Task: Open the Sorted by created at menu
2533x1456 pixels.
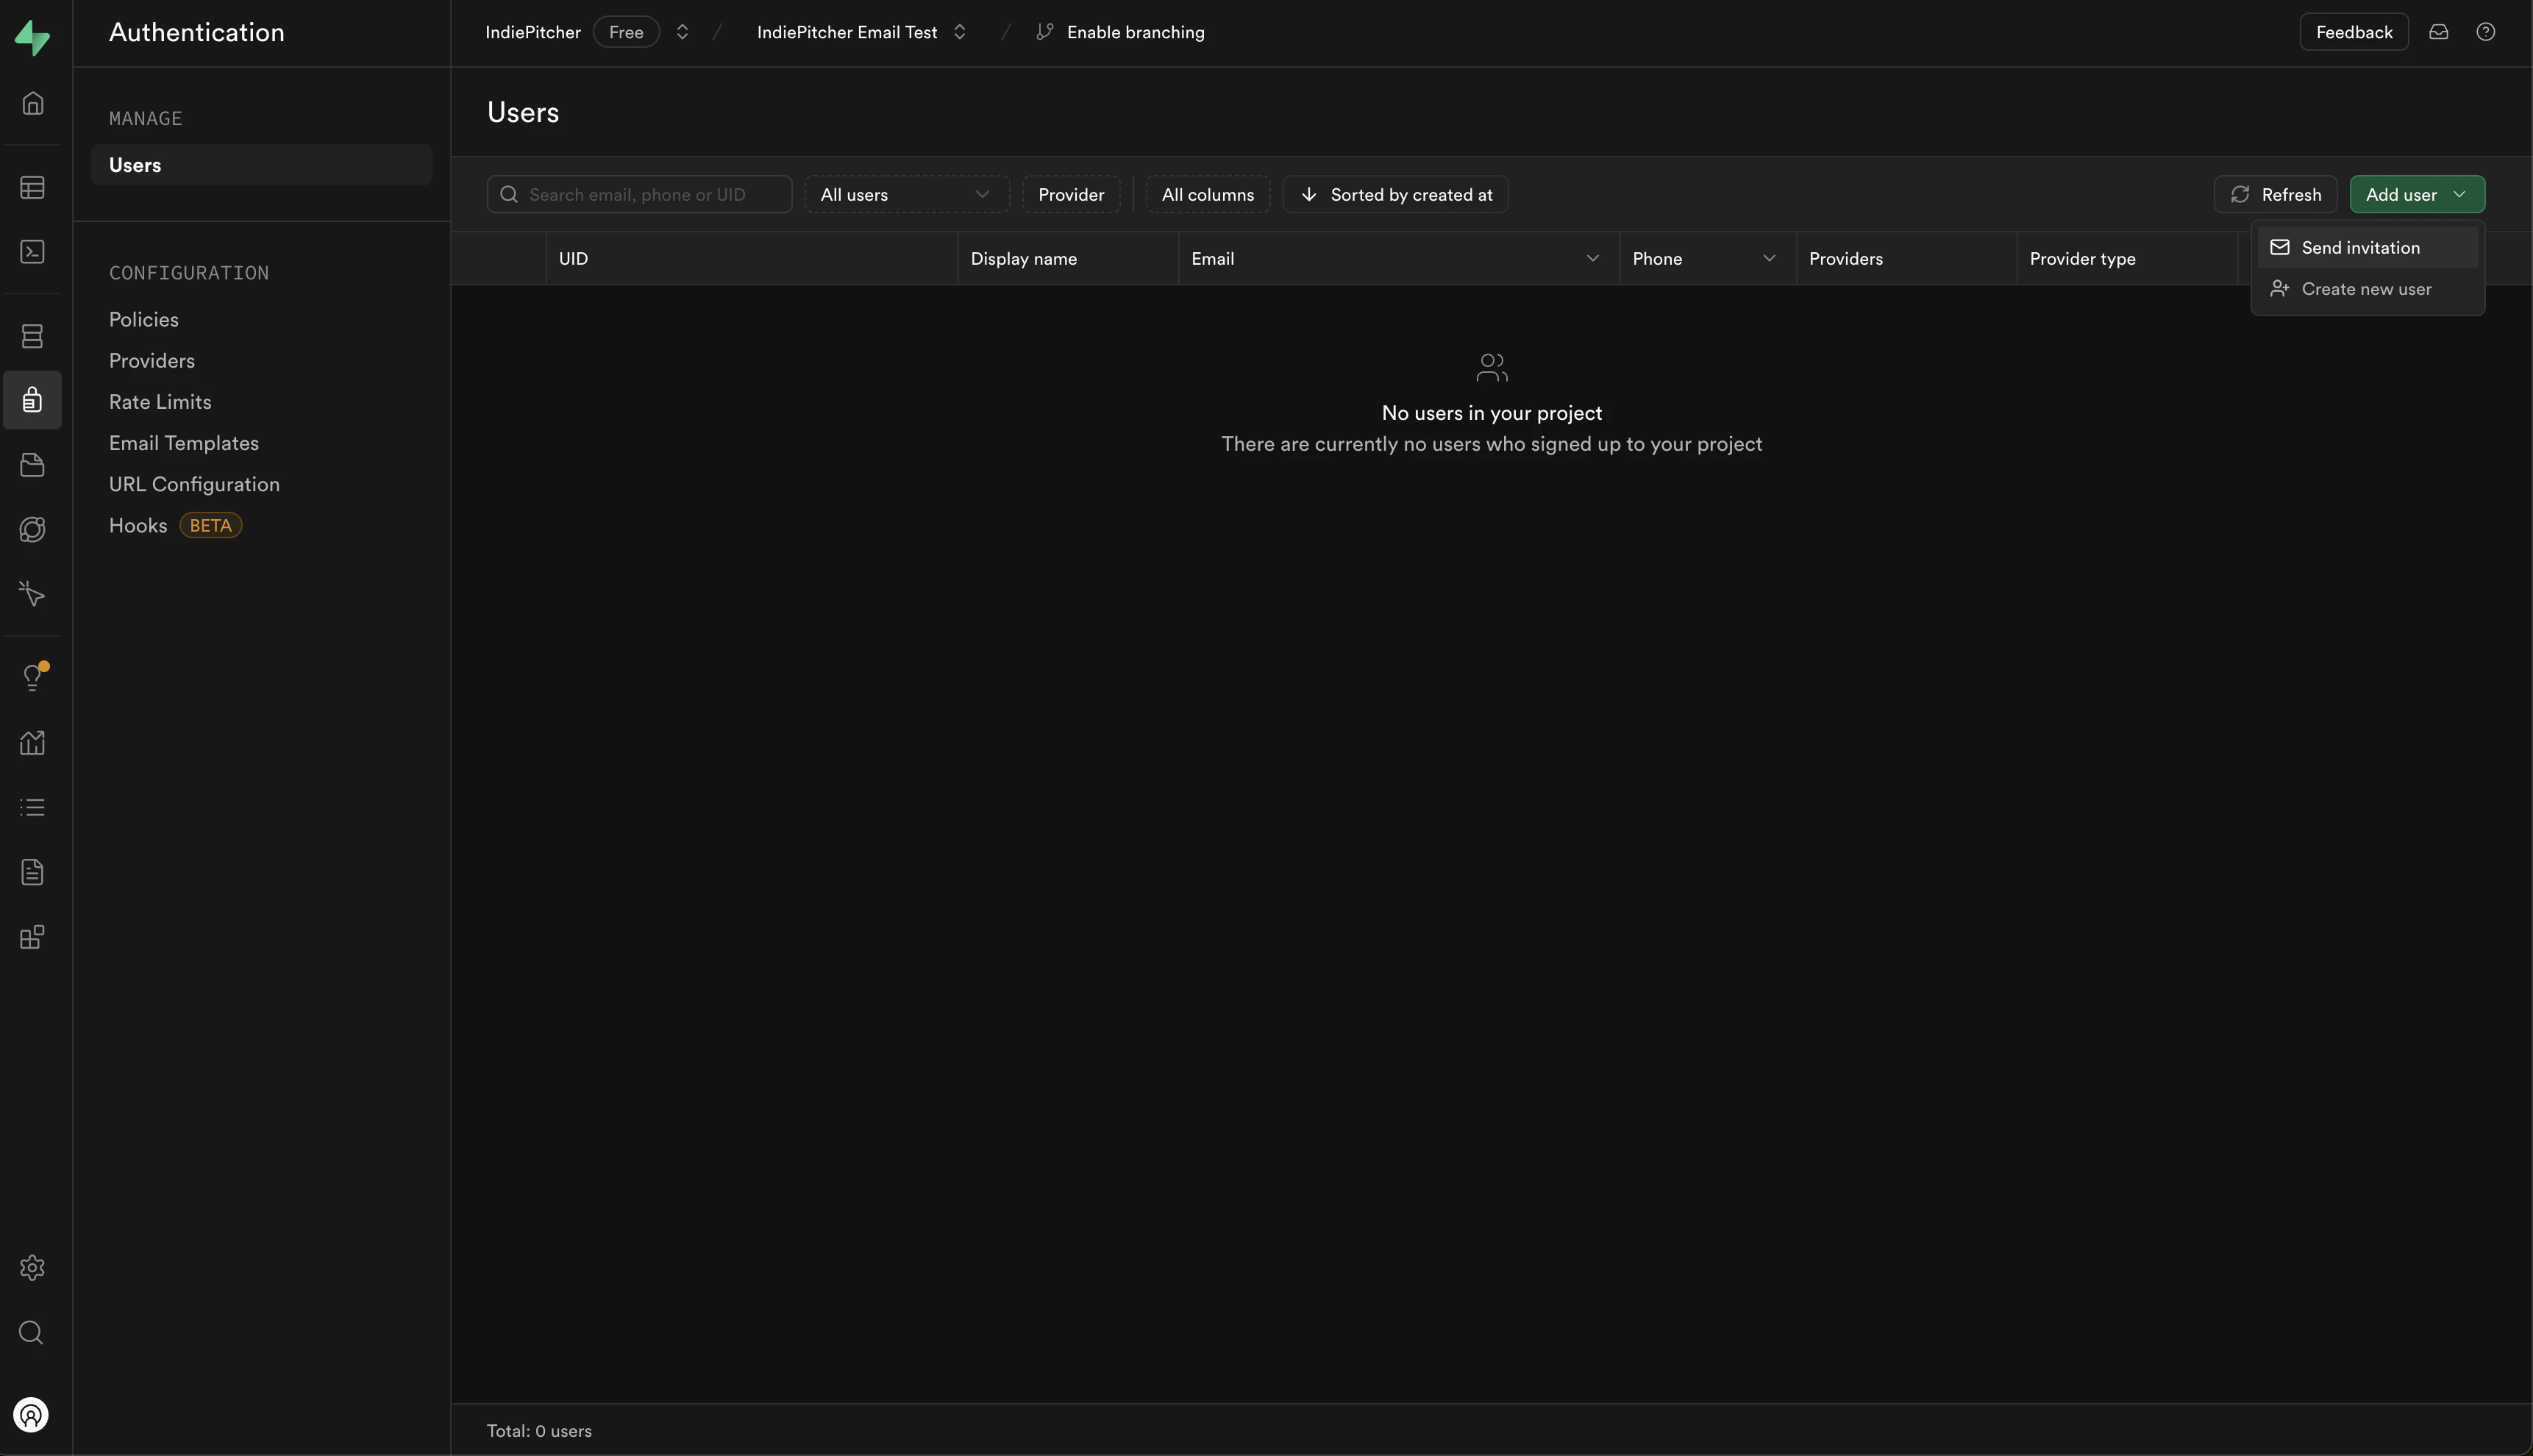Action: 1395,194
